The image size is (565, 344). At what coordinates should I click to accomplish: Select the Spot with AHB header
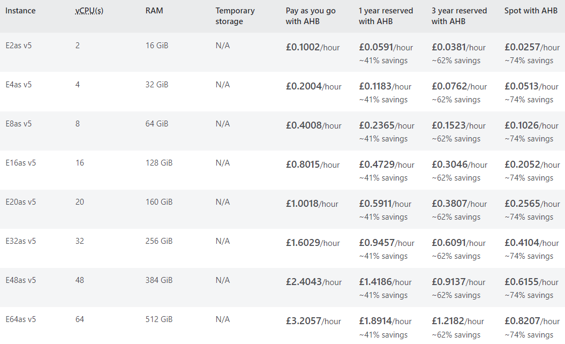tap(531, 11)
